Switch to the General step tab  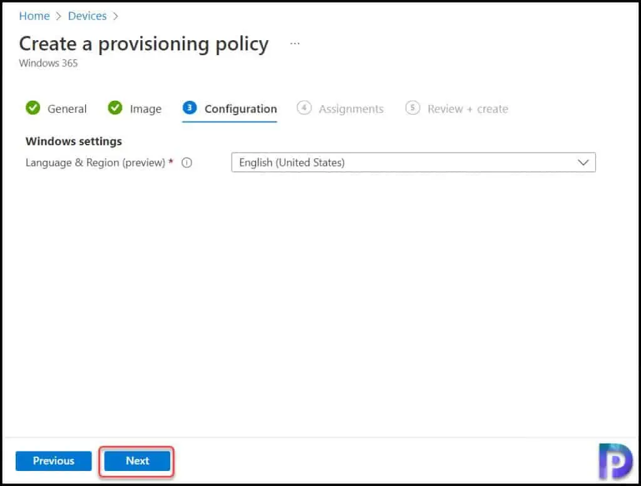[56, 108]
